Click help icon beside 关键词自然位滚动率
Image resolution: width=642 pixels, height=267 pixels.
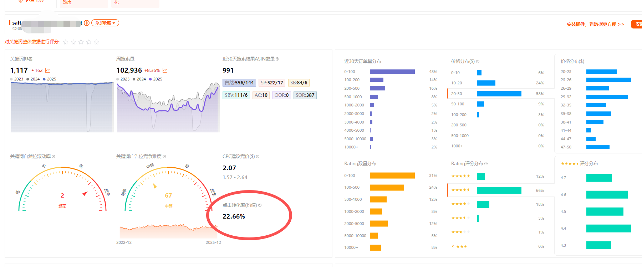click(53, 157)
